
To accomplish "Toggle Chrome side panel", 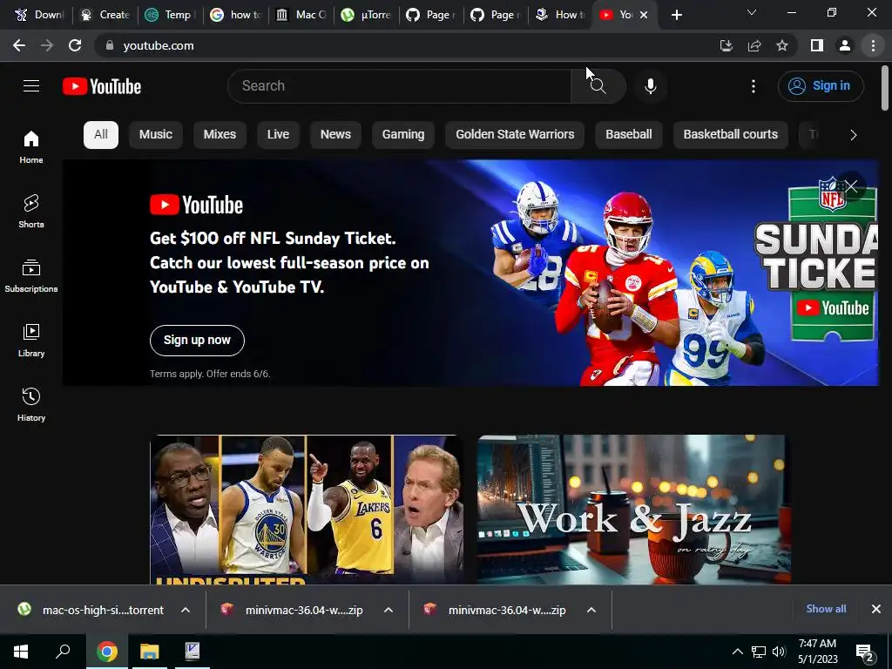I will (817, 45).
